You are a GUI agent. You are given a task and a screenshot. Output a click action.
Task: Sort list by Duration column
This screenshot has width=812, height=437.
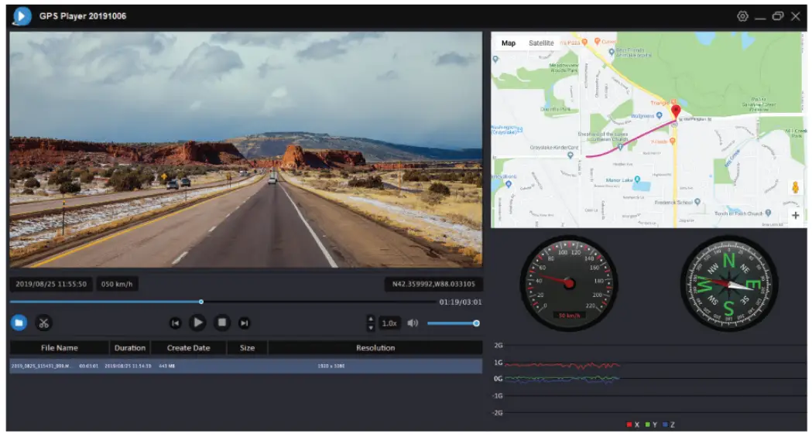click(130, 348)
